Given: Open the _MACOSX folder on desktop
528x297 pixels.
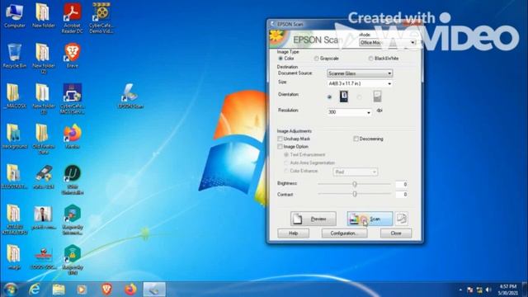Looking at the screenshot, I should tap(15, 97).
